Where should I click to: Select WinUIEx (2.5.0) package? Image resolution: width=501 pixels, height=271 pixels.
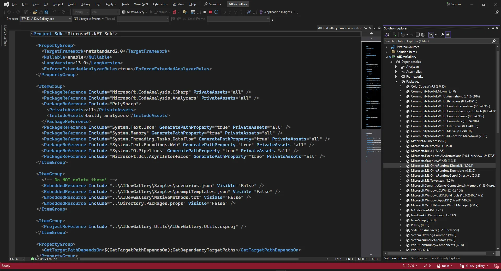tap(421, 250)
